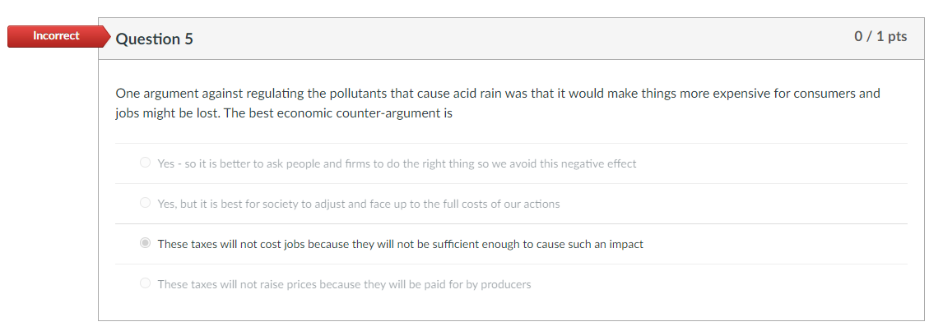Choose the "will not raise prices" radio button
This screenshot has width=943, height=331.
pyautogui.click(x=146, y=283)
